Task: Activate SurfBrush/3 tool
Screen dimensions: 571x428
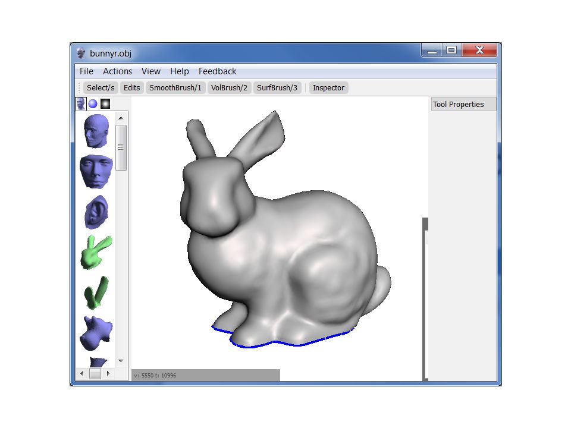Action: click(277, 88)
